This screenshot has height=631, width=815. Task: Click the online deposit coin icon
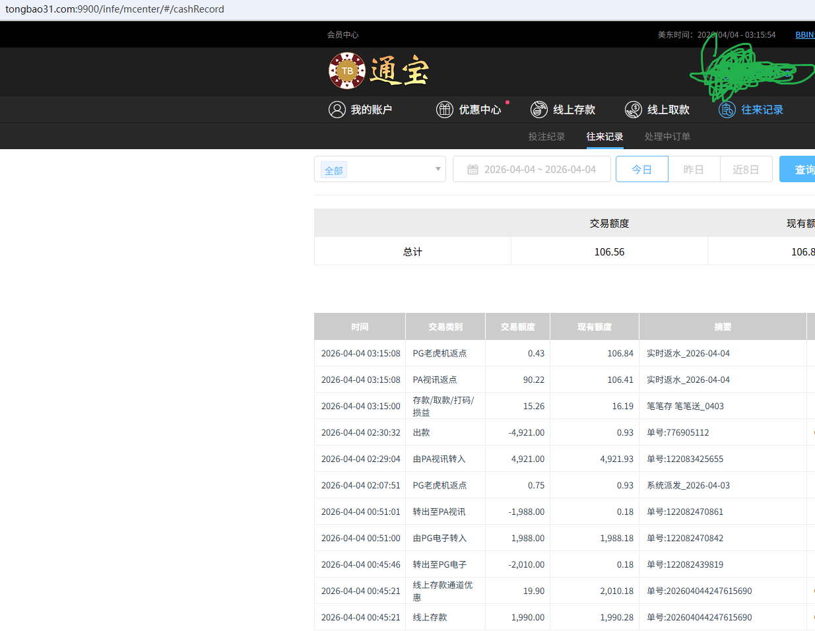(x=539, y=110)
